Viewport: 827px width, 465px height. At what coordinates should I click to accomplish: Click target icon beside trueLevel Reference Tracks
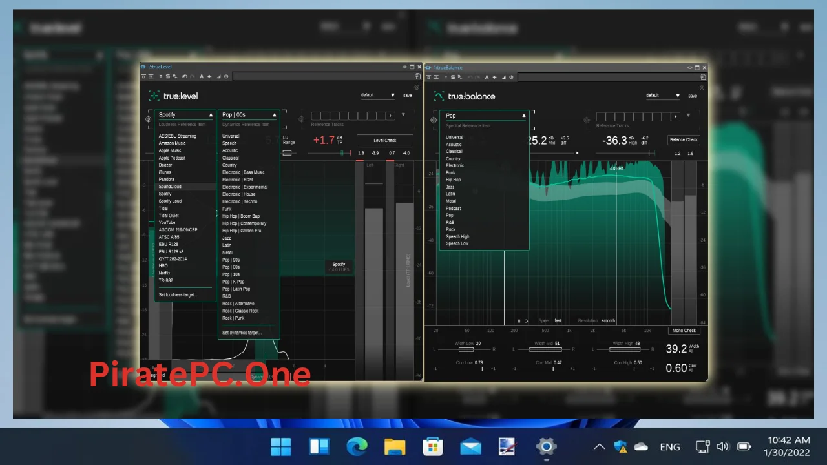tap(302, 119)
